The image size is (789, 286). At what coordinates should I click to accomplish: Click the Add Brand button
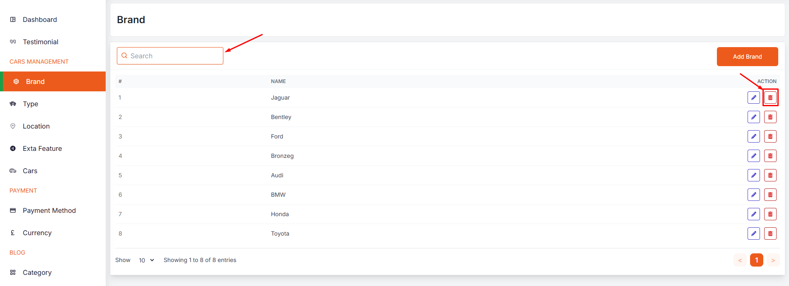point(747,57)
